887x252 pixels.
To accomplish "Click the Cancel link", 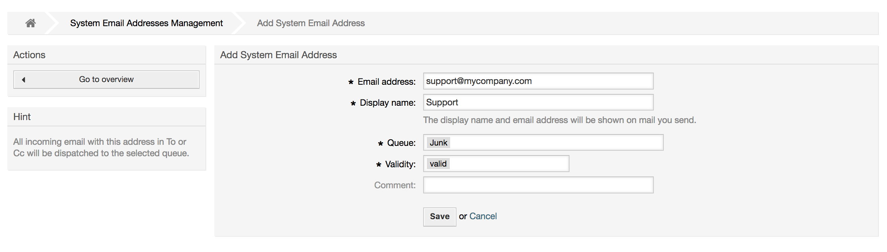I will (x=483, y=216).
